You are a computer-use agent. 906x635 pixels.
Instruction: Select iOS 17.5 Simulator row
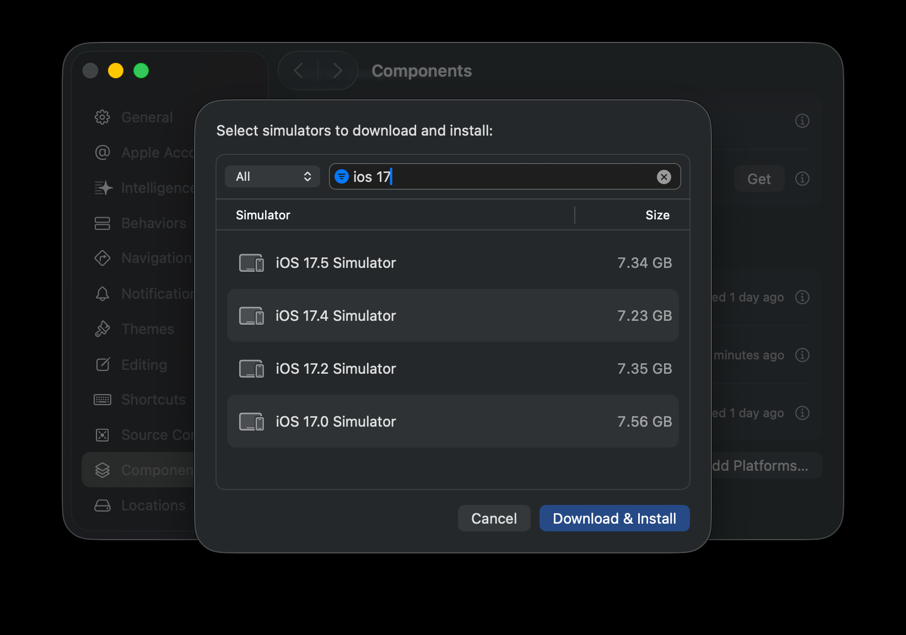pos(452,263)
